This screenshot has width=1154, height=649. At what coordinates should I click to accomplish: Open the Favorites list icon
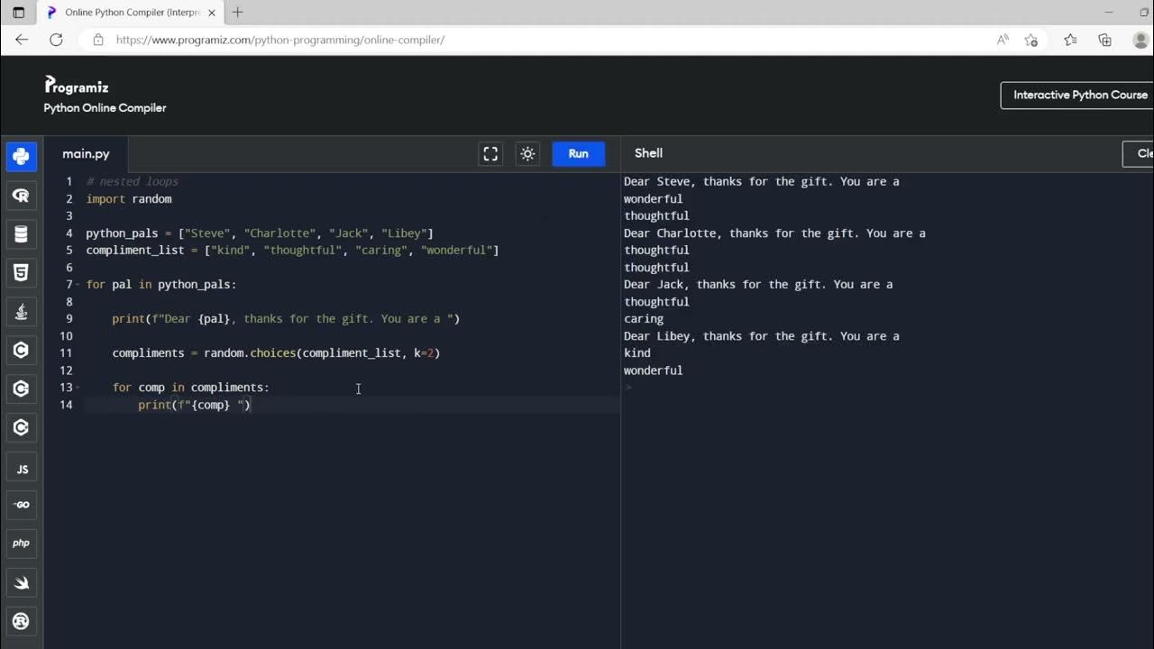1070,40
